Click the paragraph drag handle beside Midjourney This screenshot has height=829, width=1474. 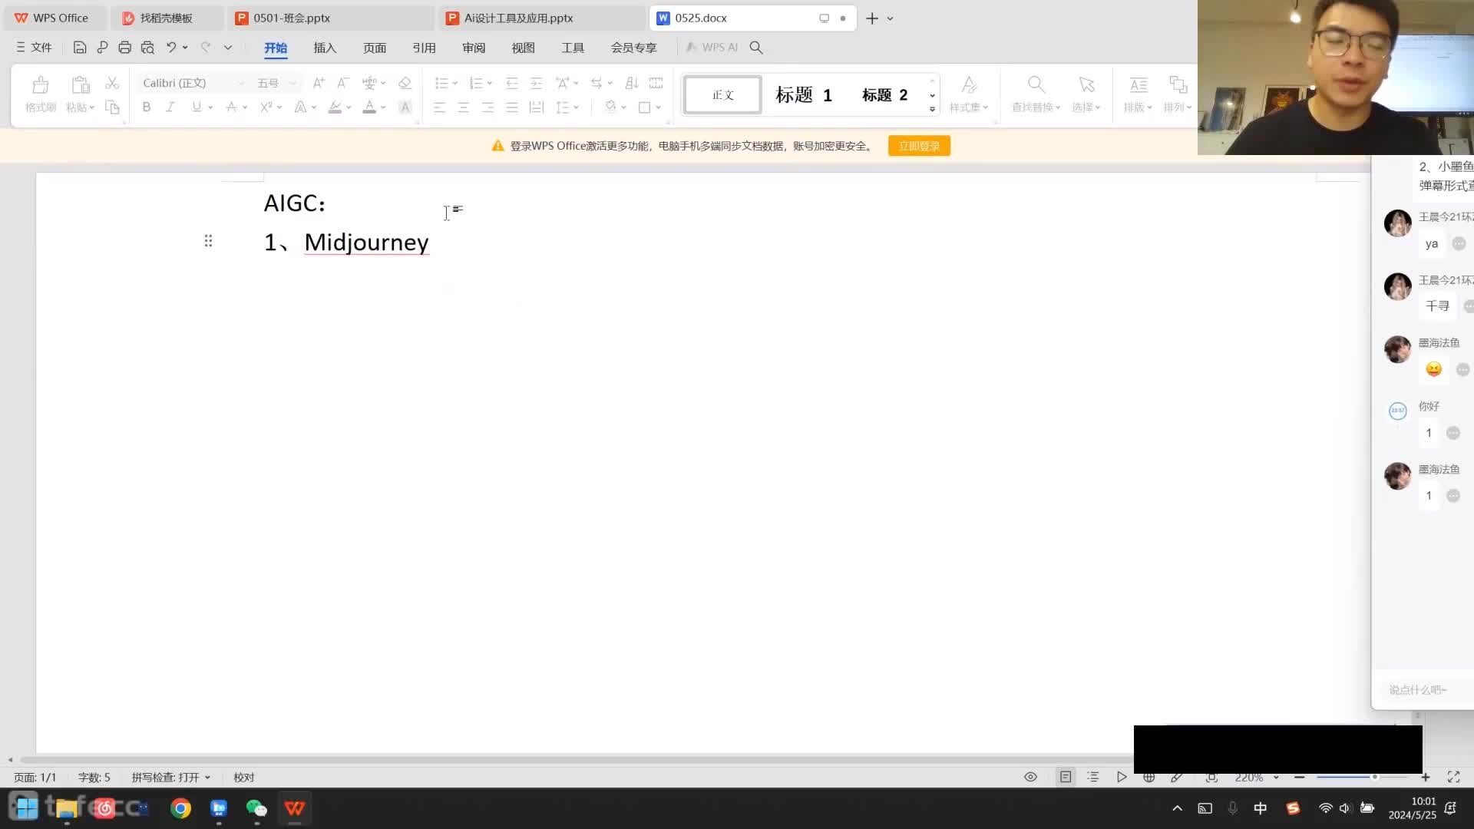[208, 241]
